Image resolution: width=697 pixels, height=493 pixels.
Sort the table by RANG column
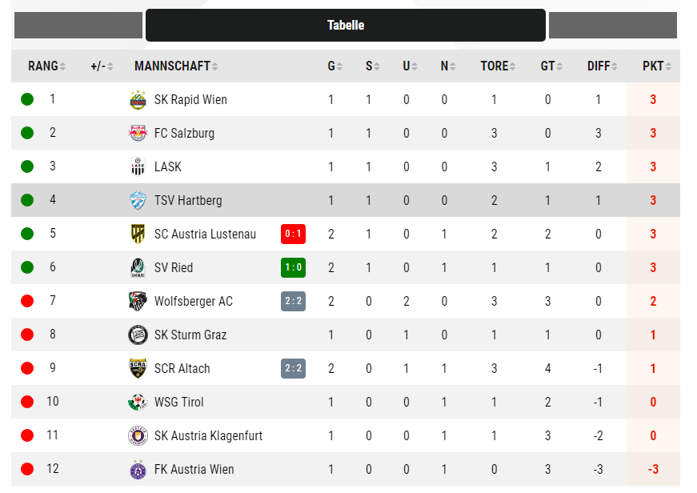coord(46,66)
